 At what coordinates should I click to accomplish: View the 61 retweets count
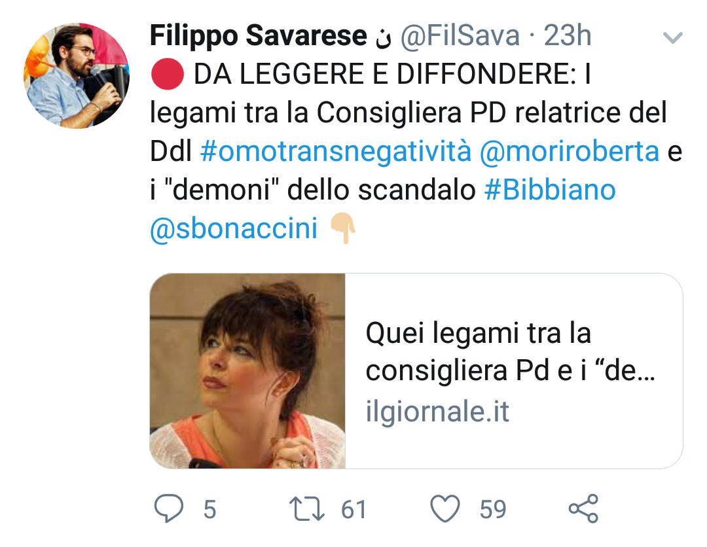353,509
